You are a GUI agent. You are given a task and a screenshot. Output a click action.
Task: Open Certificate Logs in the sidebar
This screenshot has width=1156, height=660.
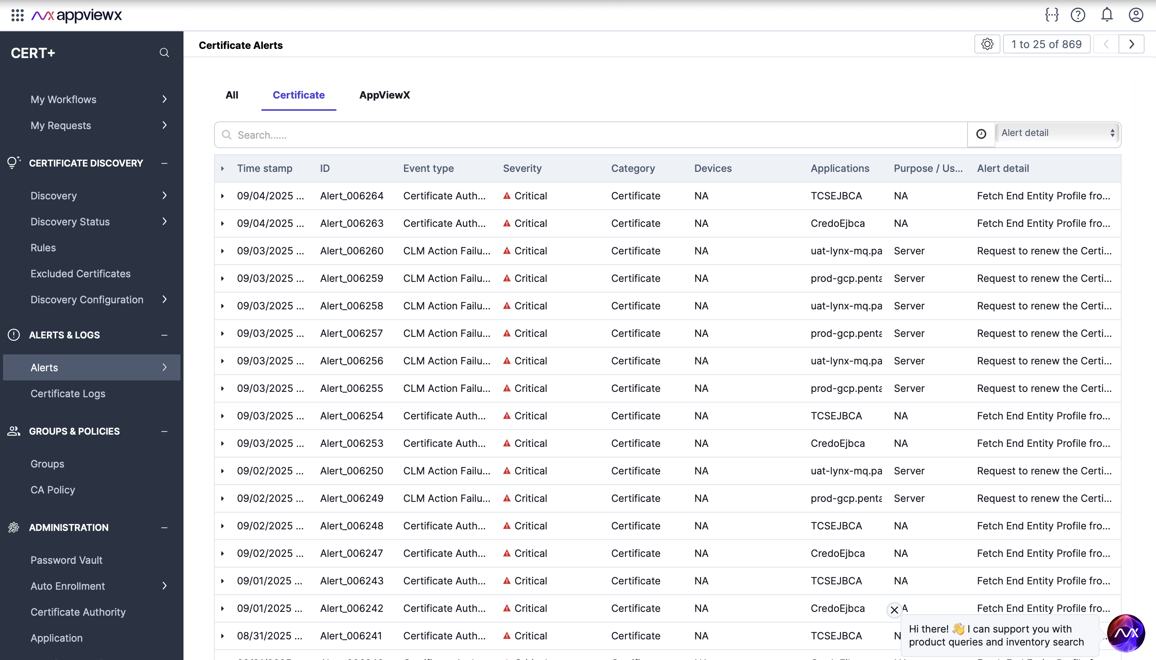[68, 393]
